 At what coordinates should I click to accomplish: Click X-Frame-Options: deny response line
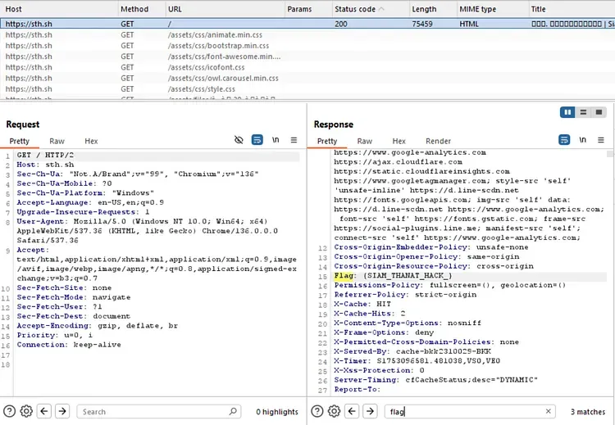click(x=384, y=332)
